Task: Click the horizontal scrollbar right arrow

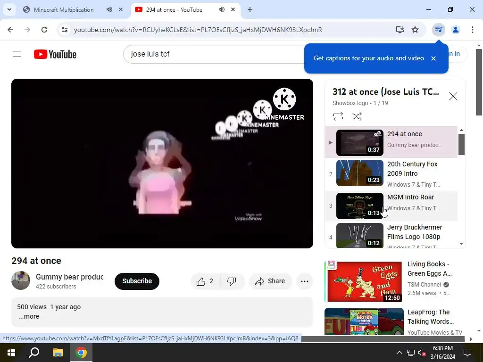Action: (471, 339)
